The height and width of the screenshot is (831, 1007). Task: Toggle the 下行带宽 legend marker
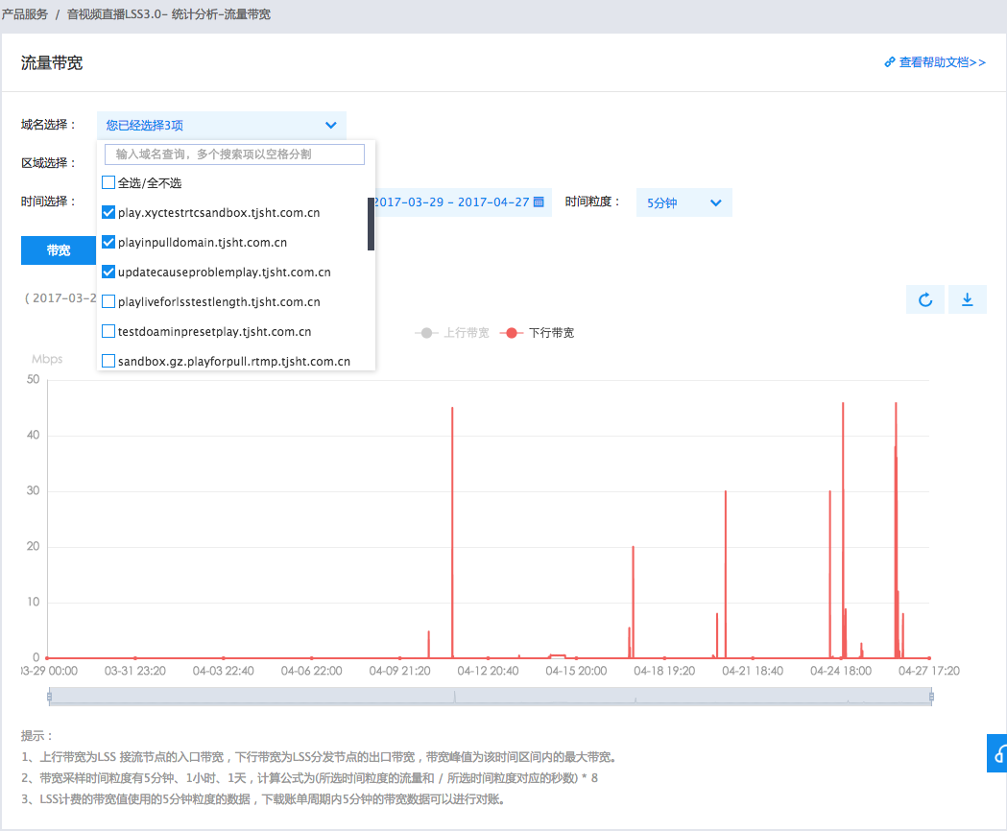512,333
